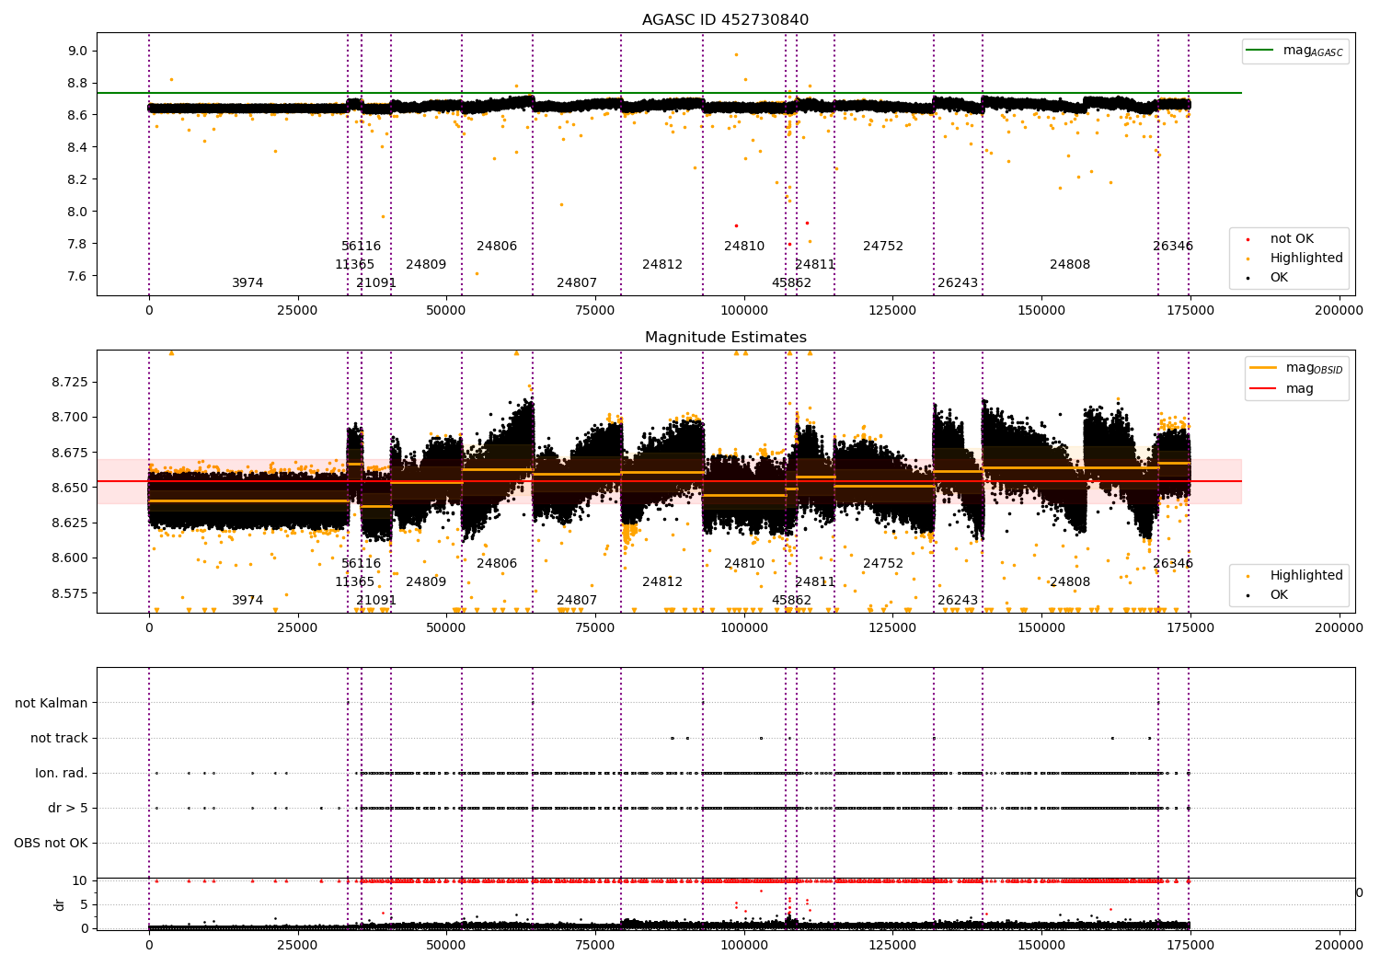Click obsid label 24808 in Magnitude Estimates plot
The height and width of the screenshot is (966, 1380).
point(1070,582)
